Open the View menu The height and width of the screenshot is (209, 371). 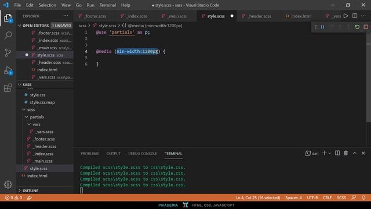coord(66,5)
